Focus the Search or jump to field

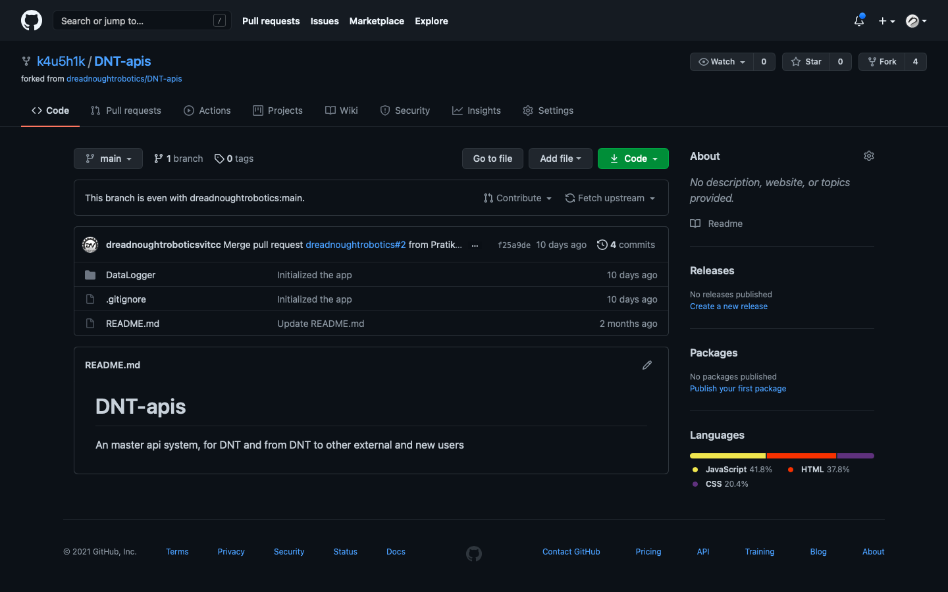click(x=142, y=20)
